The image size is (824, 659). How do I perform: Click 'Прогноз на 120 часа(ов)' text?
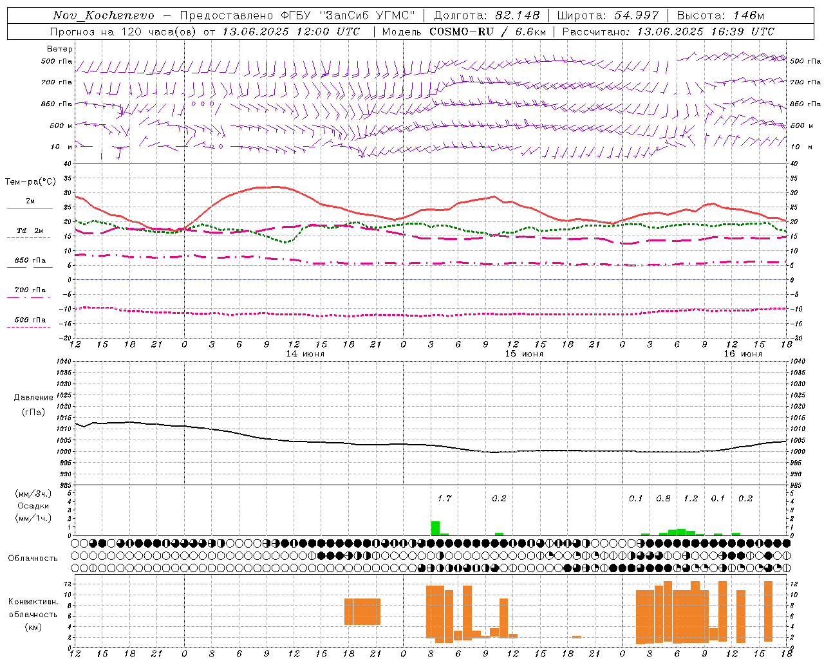coord(124,32)
